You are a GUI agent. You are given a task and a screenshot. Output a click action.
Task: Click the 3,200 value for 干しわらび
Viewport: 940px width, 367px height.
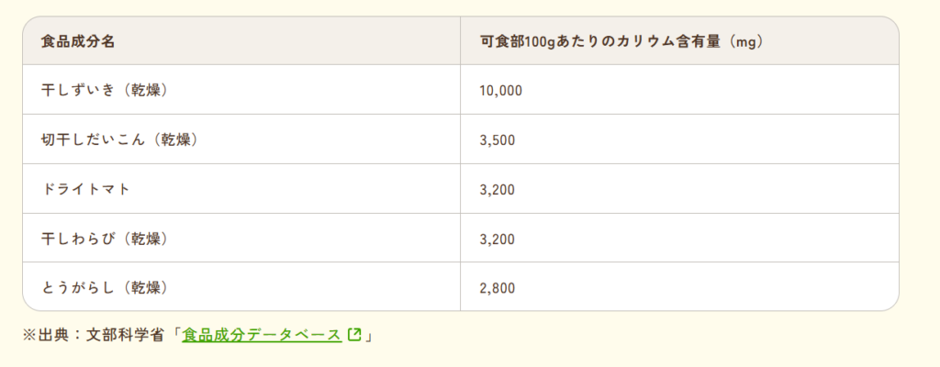497,239
